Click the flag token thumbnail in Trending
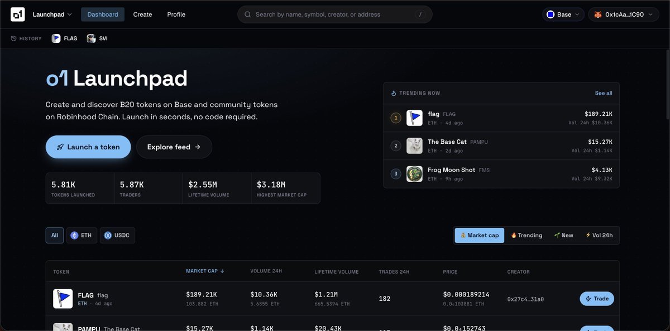670x331 pixels. click(414, 118)
